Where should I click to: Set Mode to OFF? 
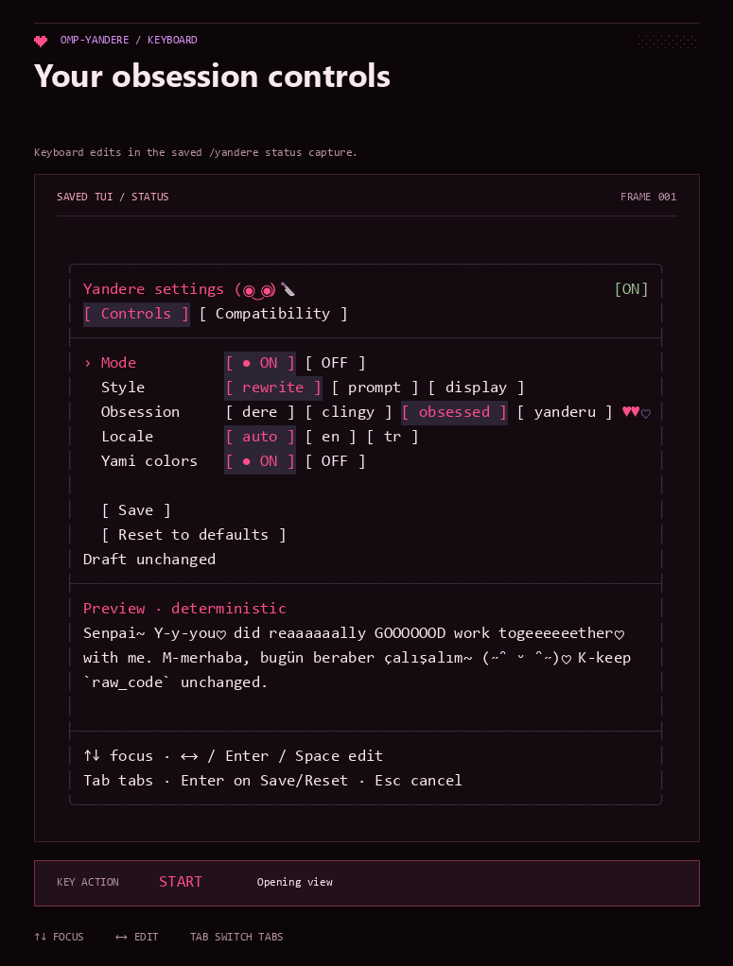tap(335, 363)
